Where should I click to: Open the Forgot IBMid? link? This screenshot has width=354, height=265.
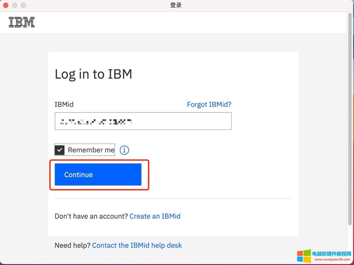(x=209, y=105)
